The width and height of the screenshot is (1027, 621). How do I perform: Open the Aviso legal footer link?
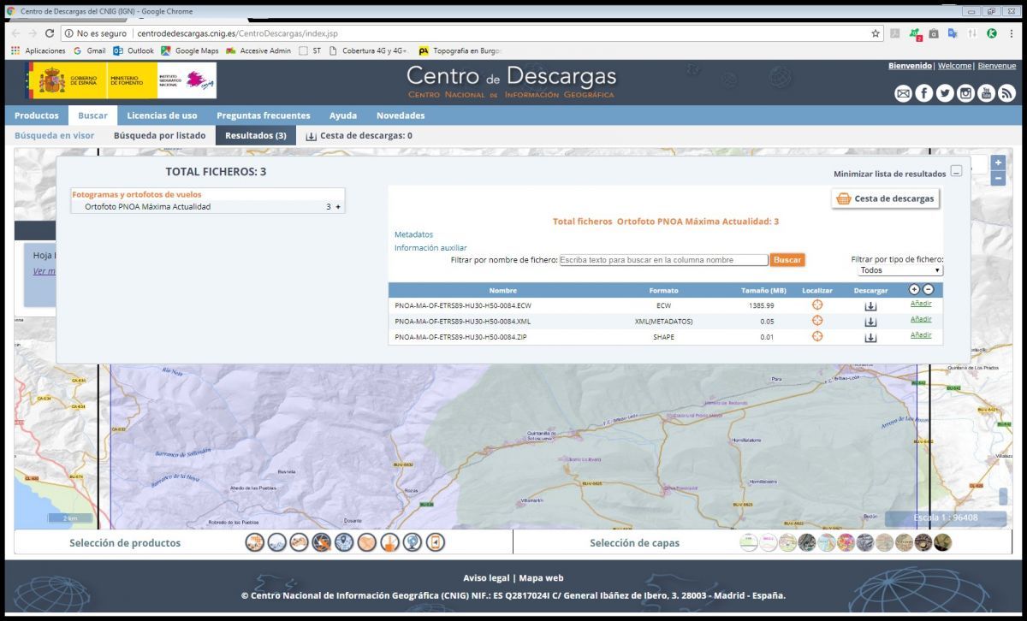click(x=486, y=577)
